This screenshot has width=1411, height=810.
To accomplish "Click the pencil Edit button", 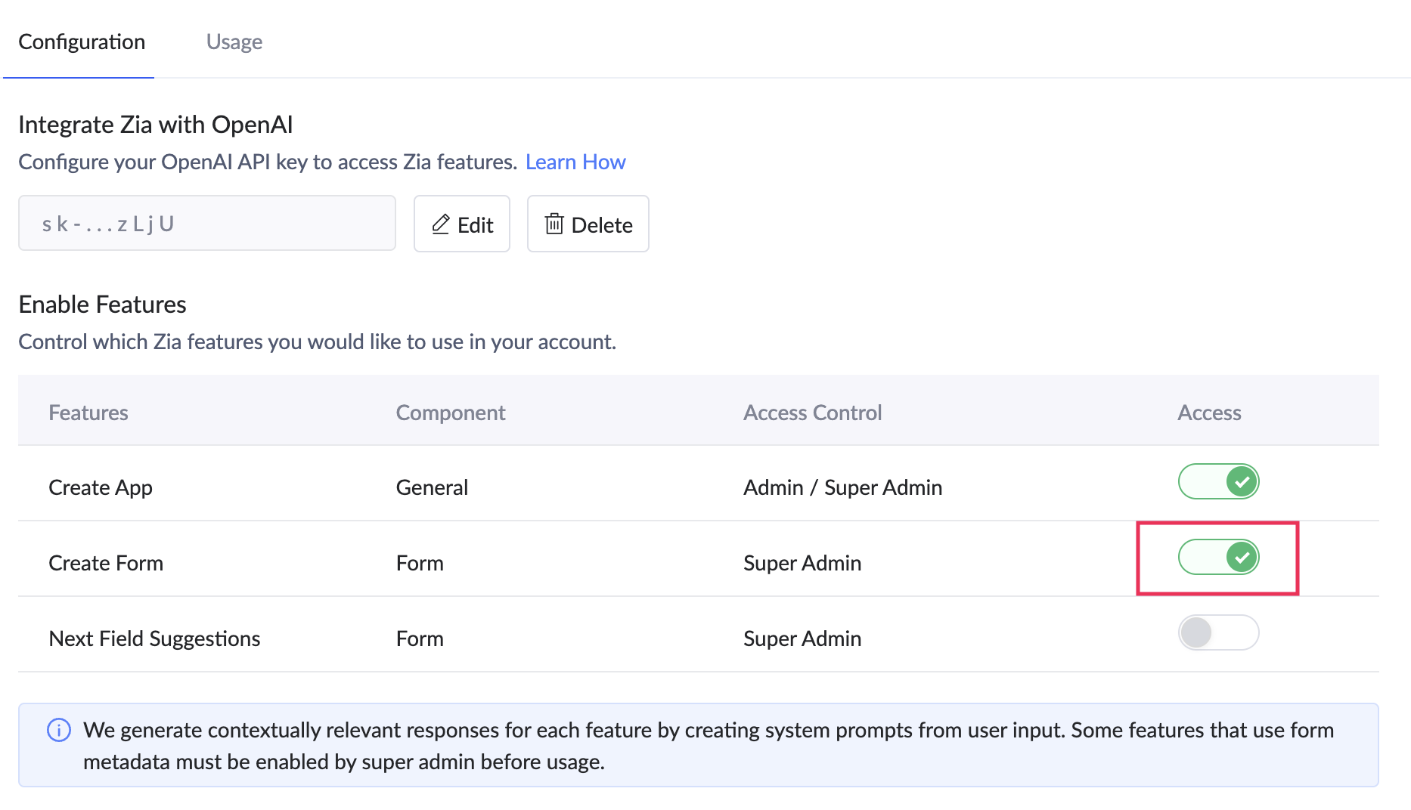I will coord(462,224).
